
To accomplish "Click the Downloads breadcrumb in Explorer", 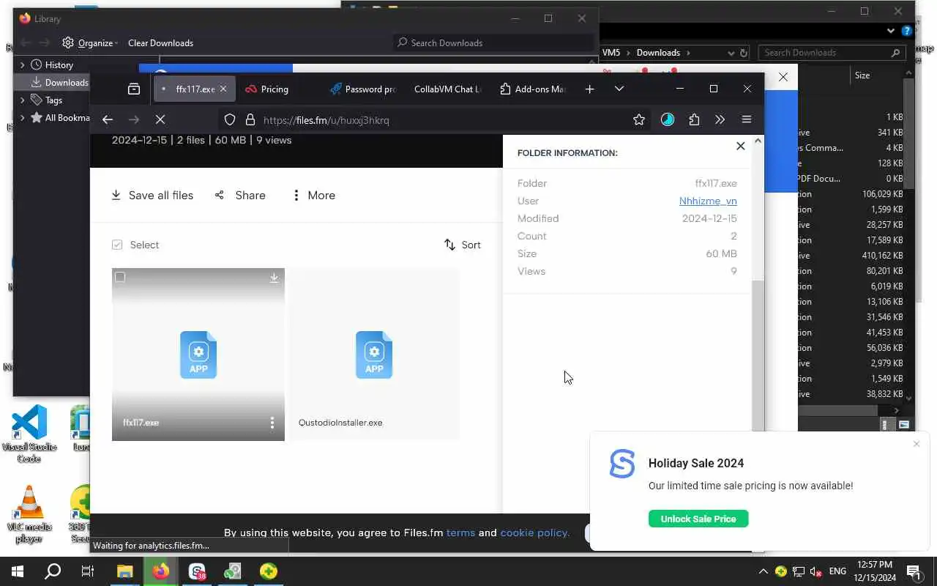I will 658,53.
